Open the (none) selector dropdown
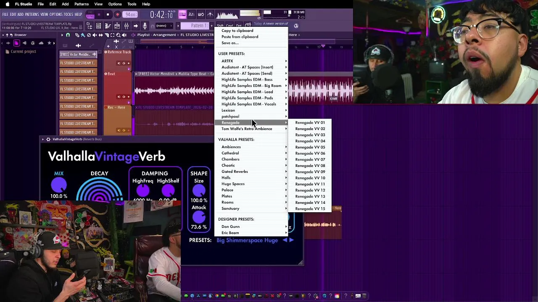This screenshot has height=302, width=538. pos(164,26)
